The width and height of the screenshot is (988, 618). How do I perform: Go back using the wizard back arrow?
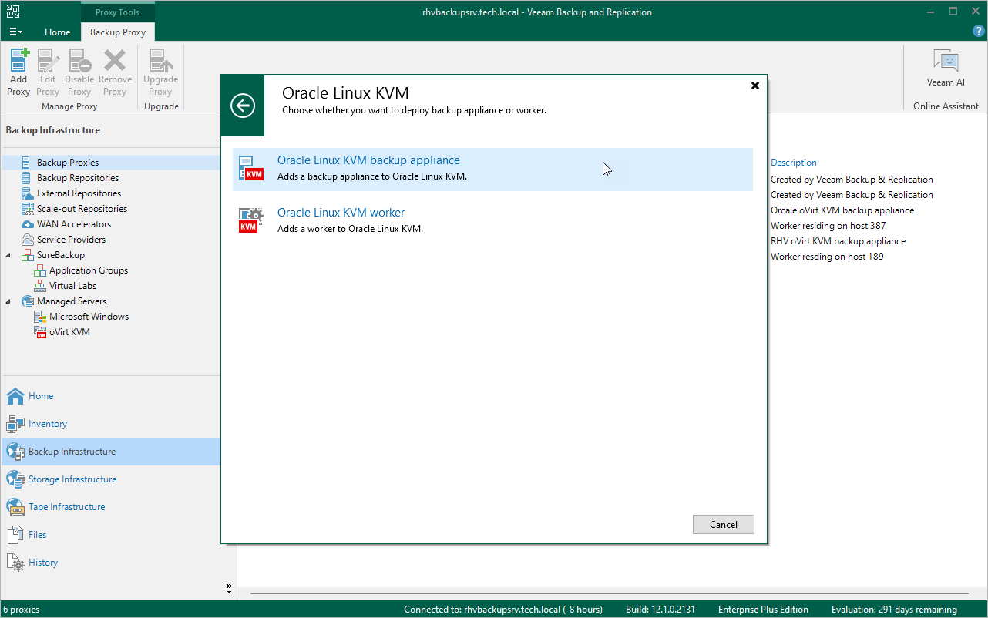pos(243,106)
